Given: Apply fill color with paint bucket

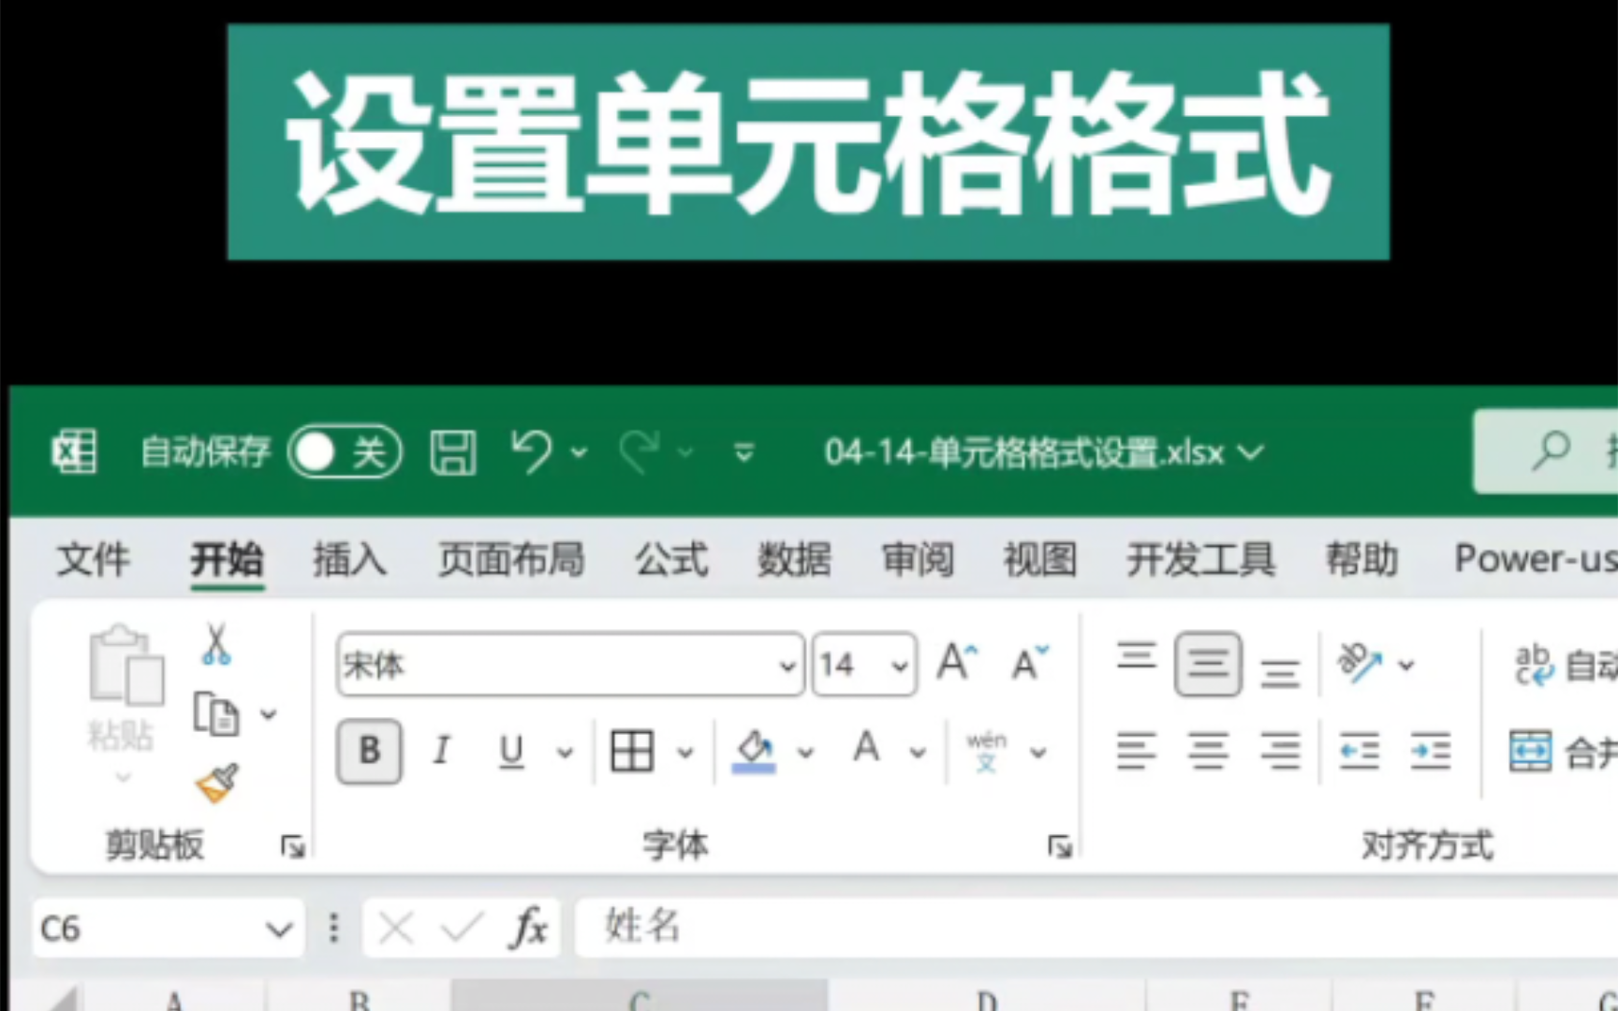Looking at the screenshot, I should pyautogui.click(x=754, y=752).
